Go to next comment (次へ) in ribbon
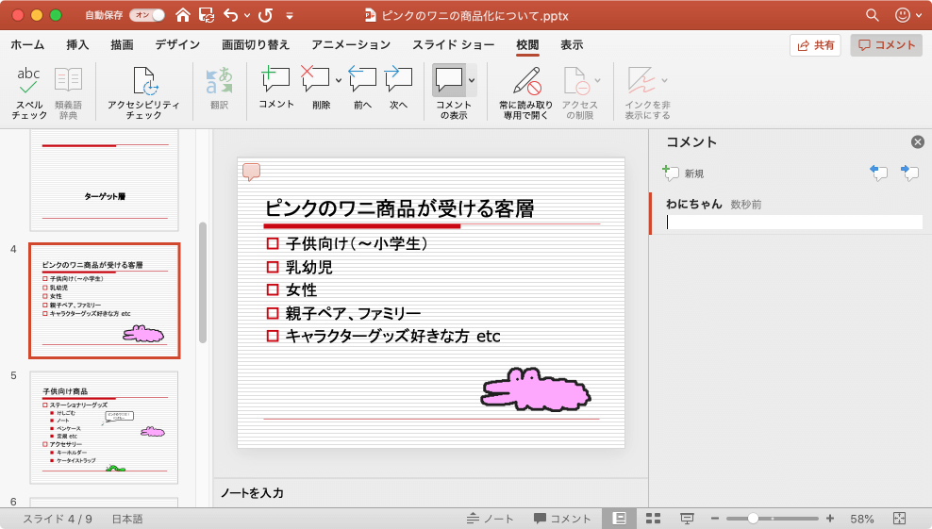932x529 pixels. pos(399,89)
